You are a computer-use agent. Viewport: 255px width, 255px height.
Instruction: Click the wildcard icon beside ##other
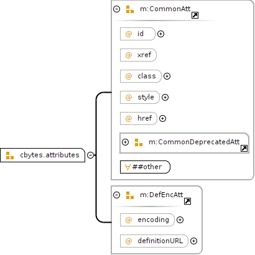pos(127,167)
